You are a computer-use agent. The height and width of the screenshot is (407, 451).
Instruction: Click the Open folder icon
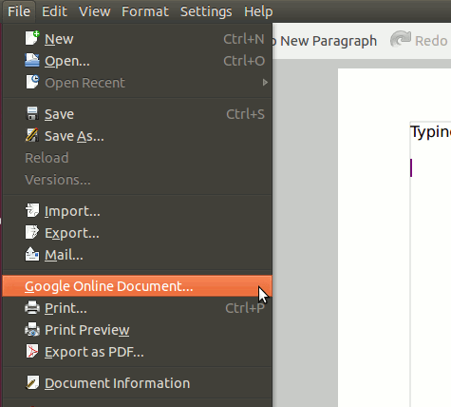coord(32,60)
